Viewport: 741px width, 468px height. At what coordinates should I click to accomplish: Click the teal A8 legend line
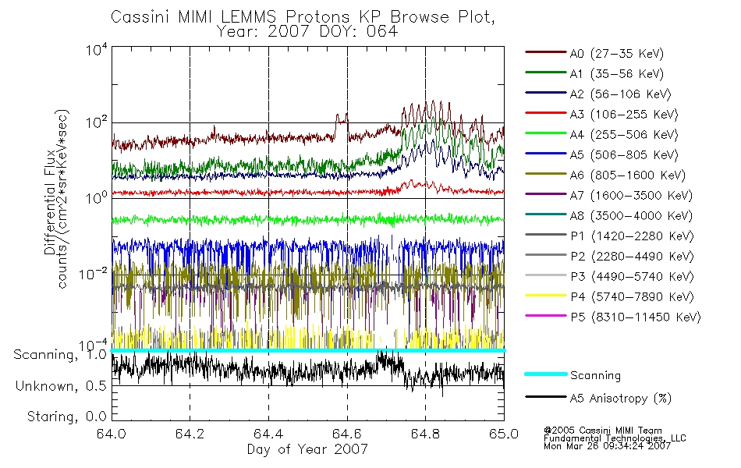[x=546, y=214]
